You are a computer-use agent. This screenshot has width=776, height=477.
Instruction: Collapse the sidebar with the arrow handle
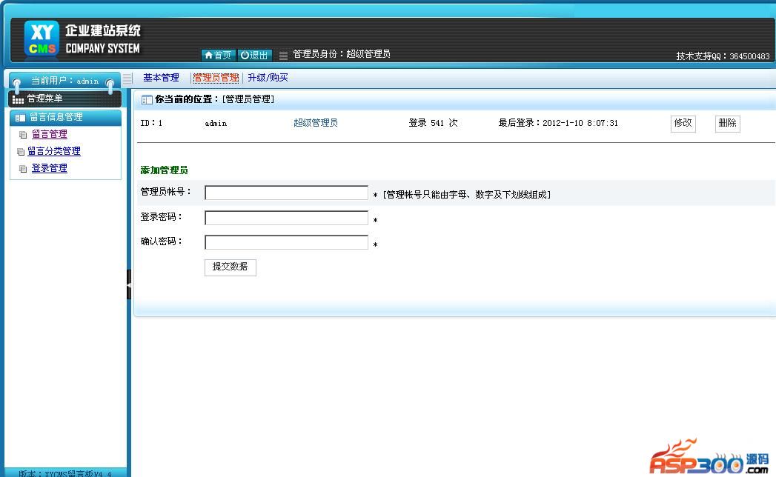coord(129,284)
